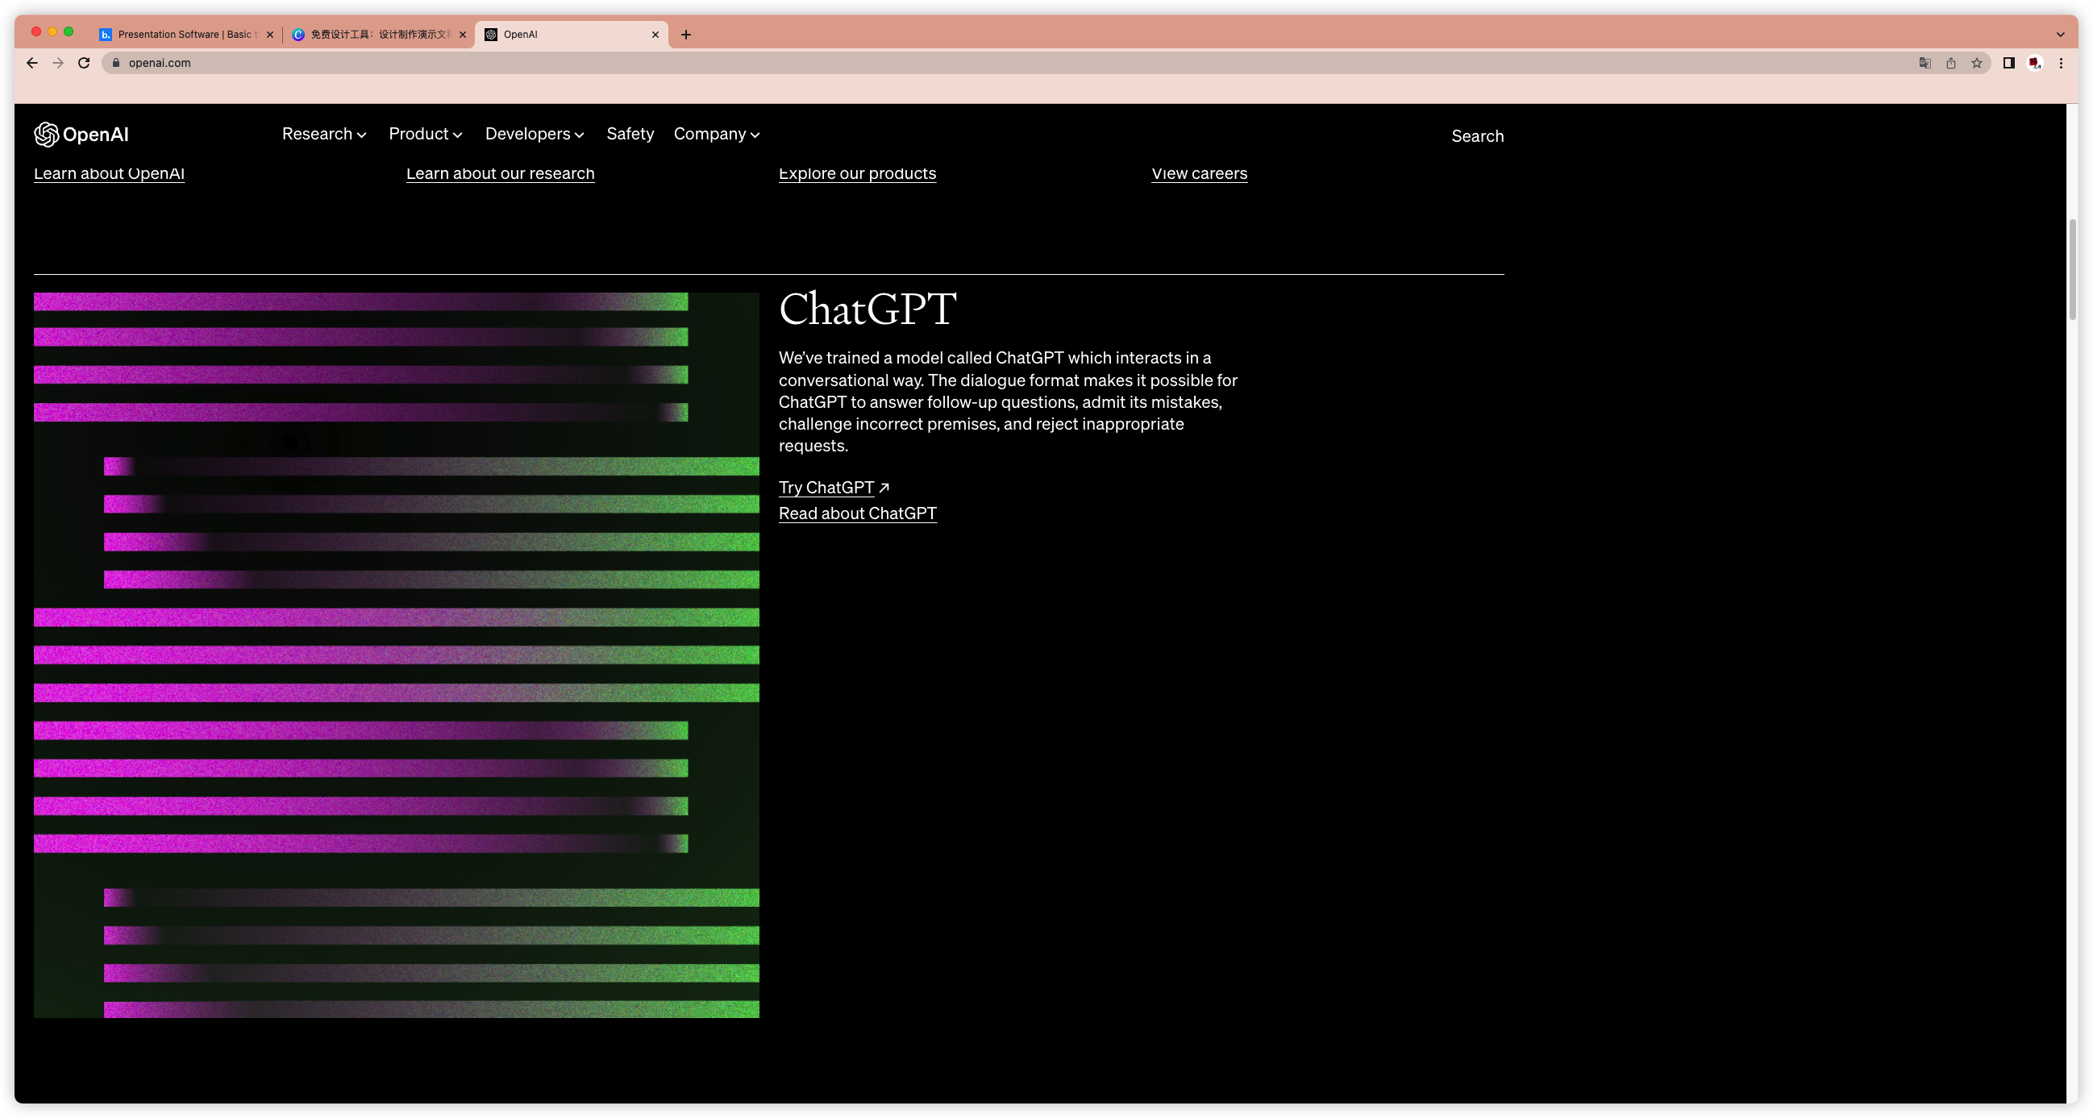Switch to the Presentation Software tab

coord(185,34)
